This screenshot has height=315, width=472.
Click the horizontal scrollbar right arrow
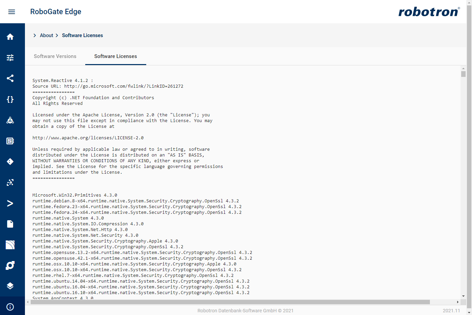point(458,302)
